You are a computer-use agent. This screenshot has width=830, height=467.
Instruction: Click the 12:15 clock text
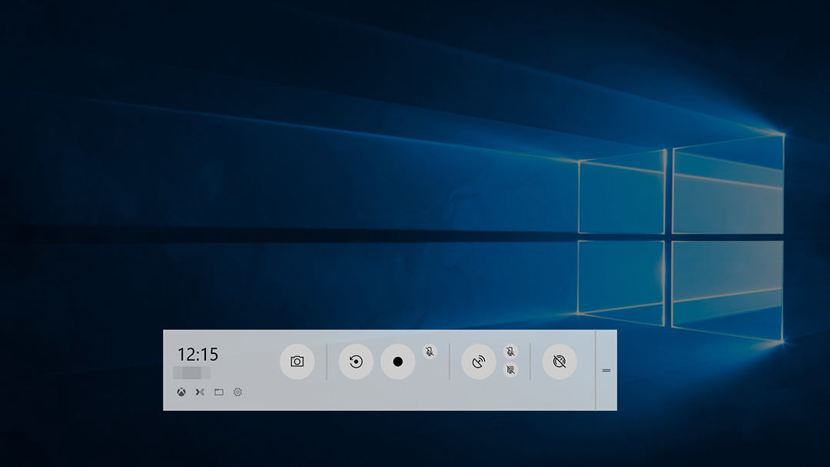pyautogui.click(x=198, y=354)
